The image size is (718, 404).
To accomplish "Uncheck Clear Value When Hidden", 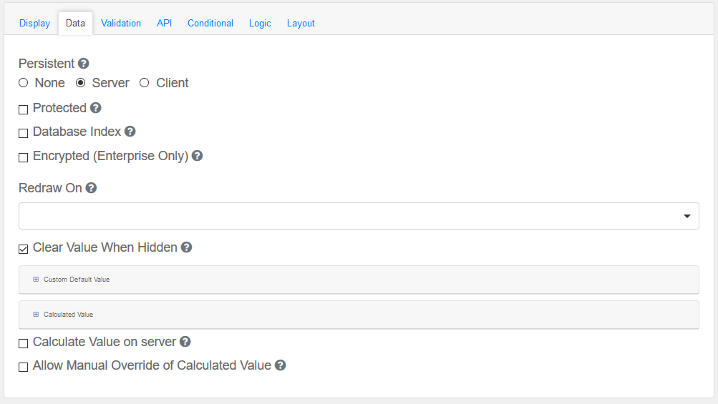I will point(24,249).
